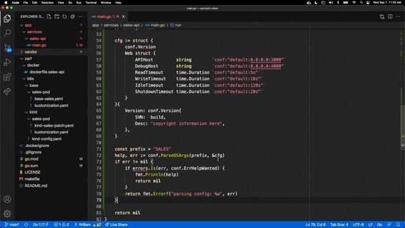
Task: Open notifications bell in status bar
Action: click(x=398, y=225)
